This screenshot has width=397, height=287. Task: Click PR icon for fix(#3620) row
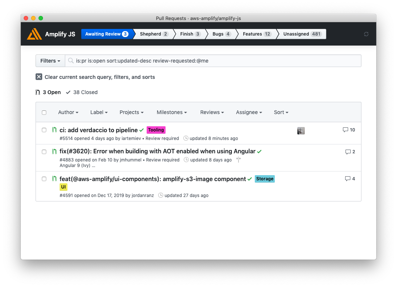tap(54, 151)
